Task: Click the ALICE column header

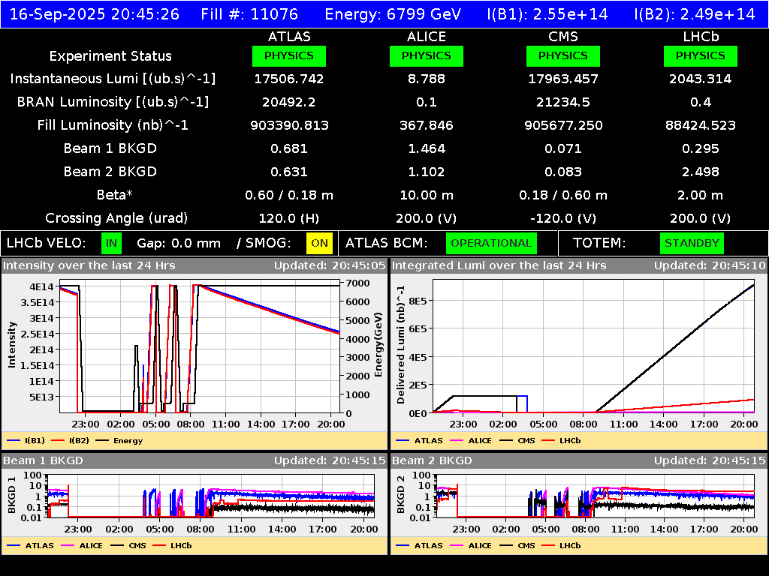Action: click(427, 37)
